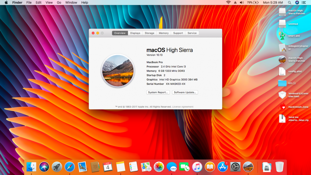Open the Edit menu

[x=39, y=2]
